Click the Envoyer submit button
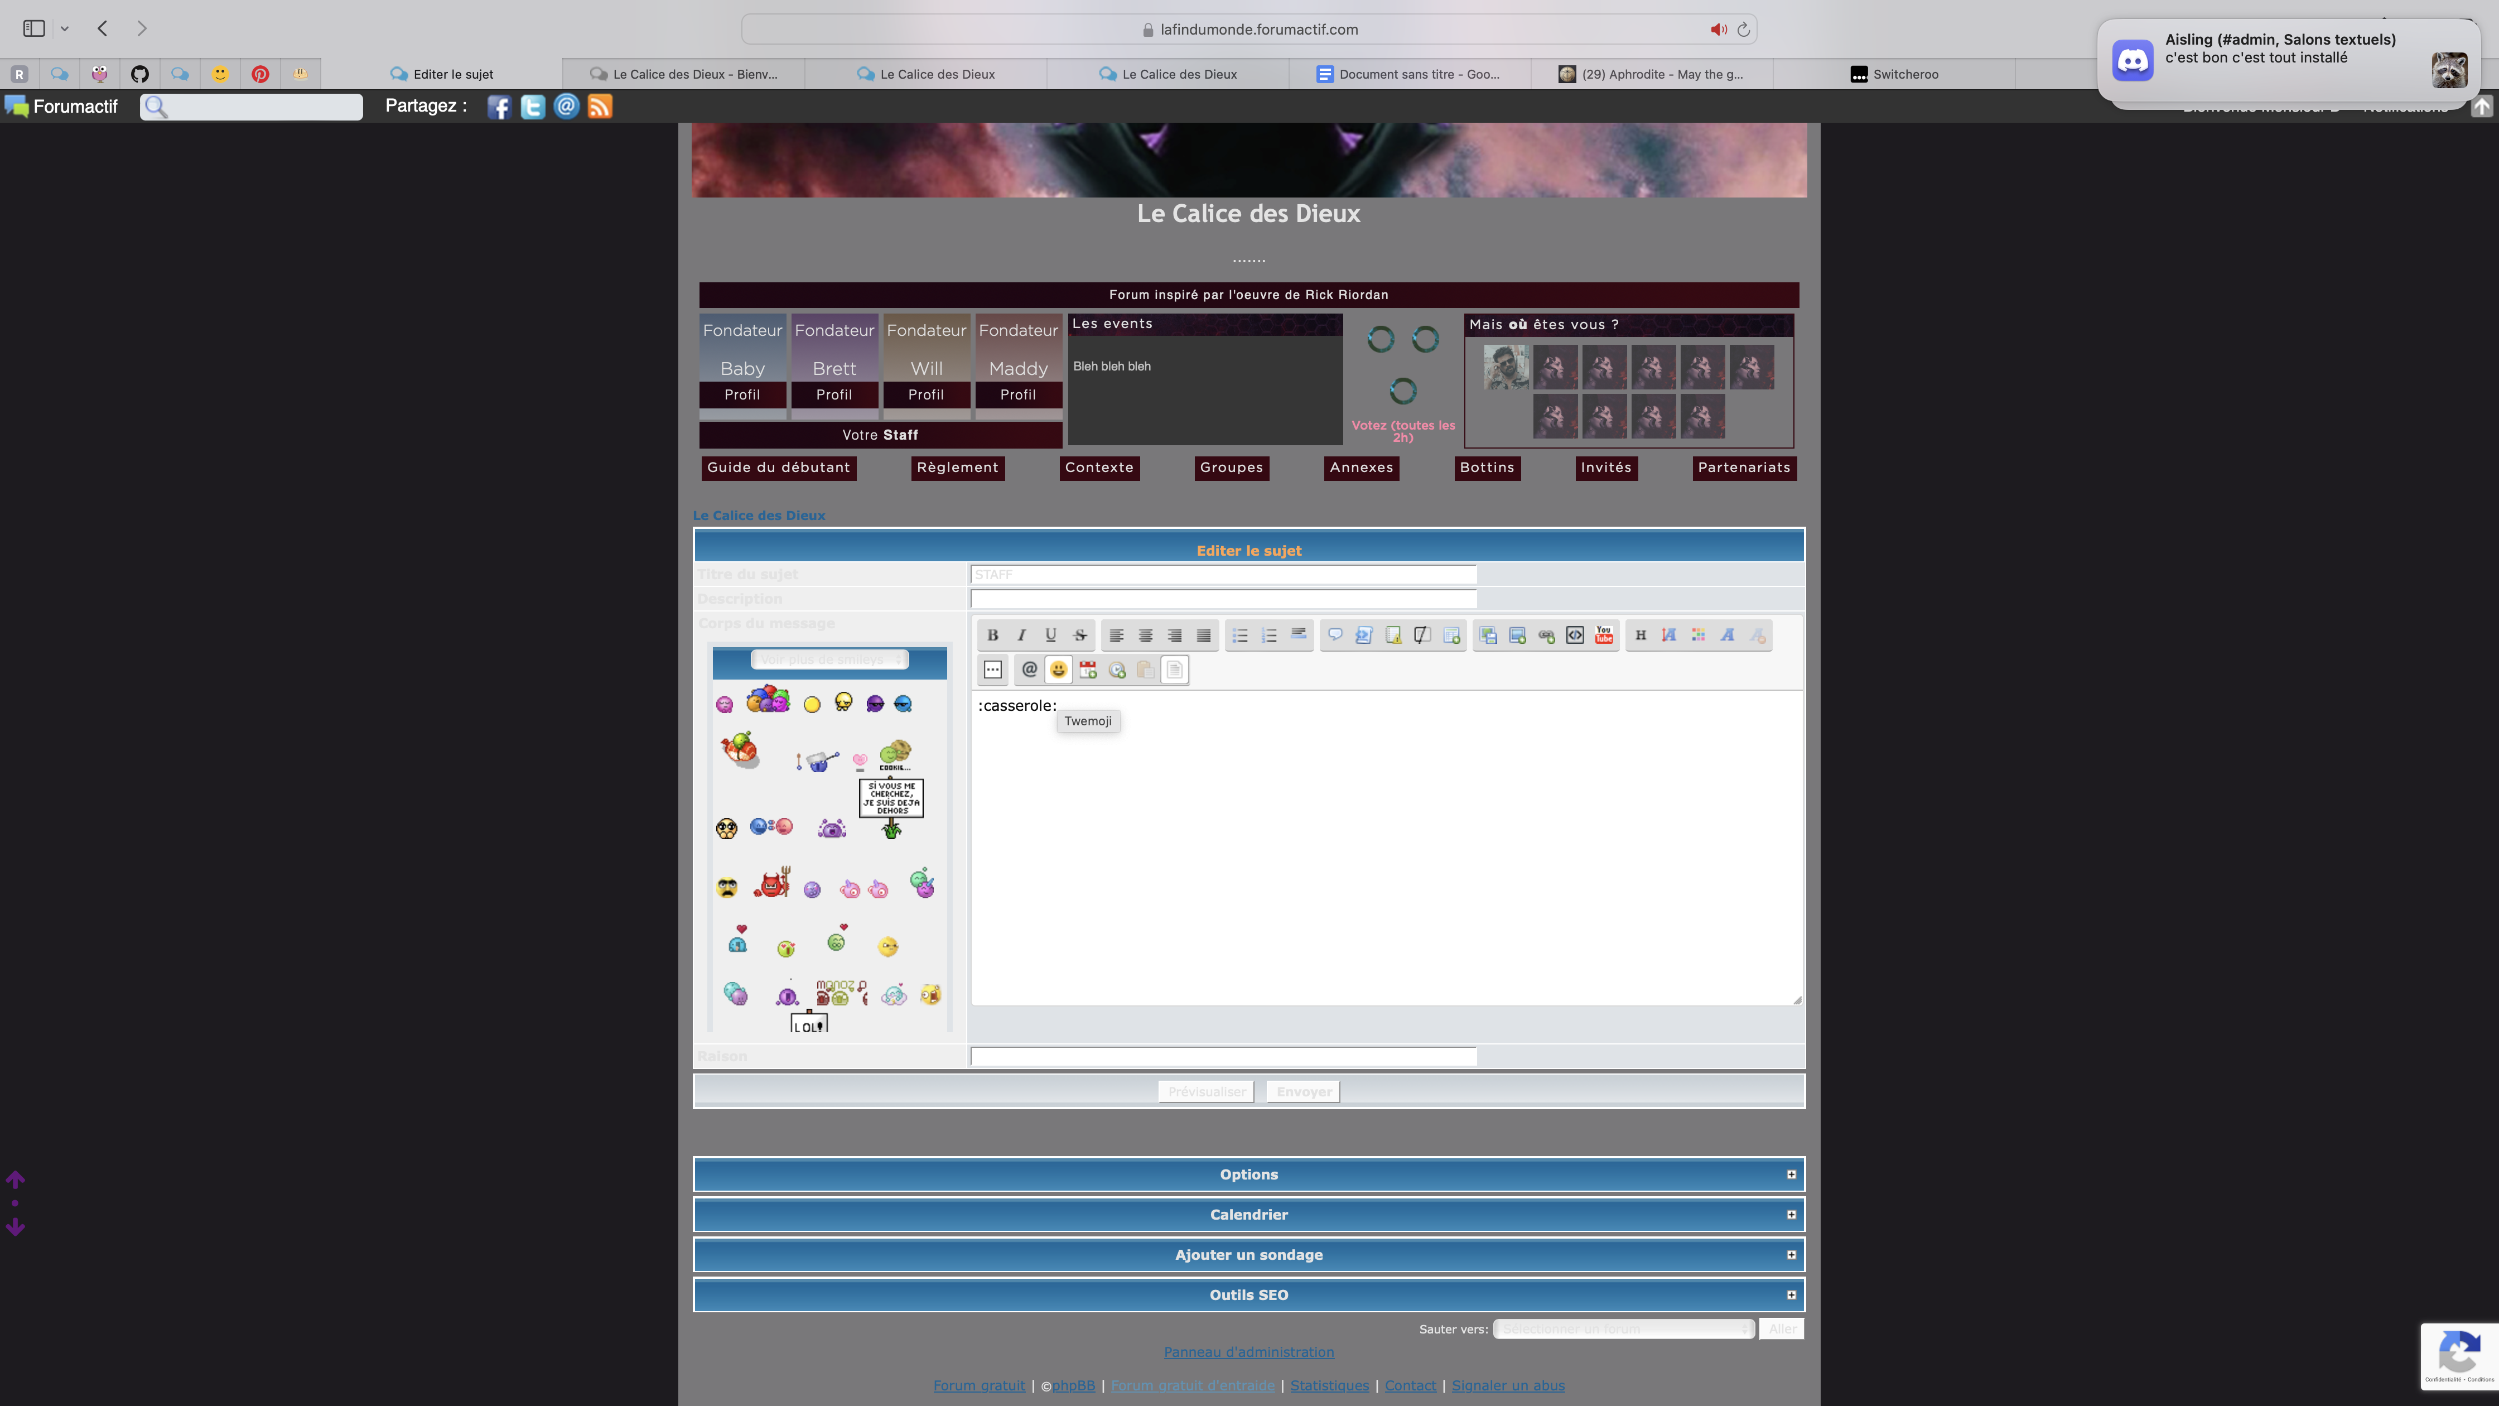This screenshot has height=1406, width=2499. point(1302,1090)
